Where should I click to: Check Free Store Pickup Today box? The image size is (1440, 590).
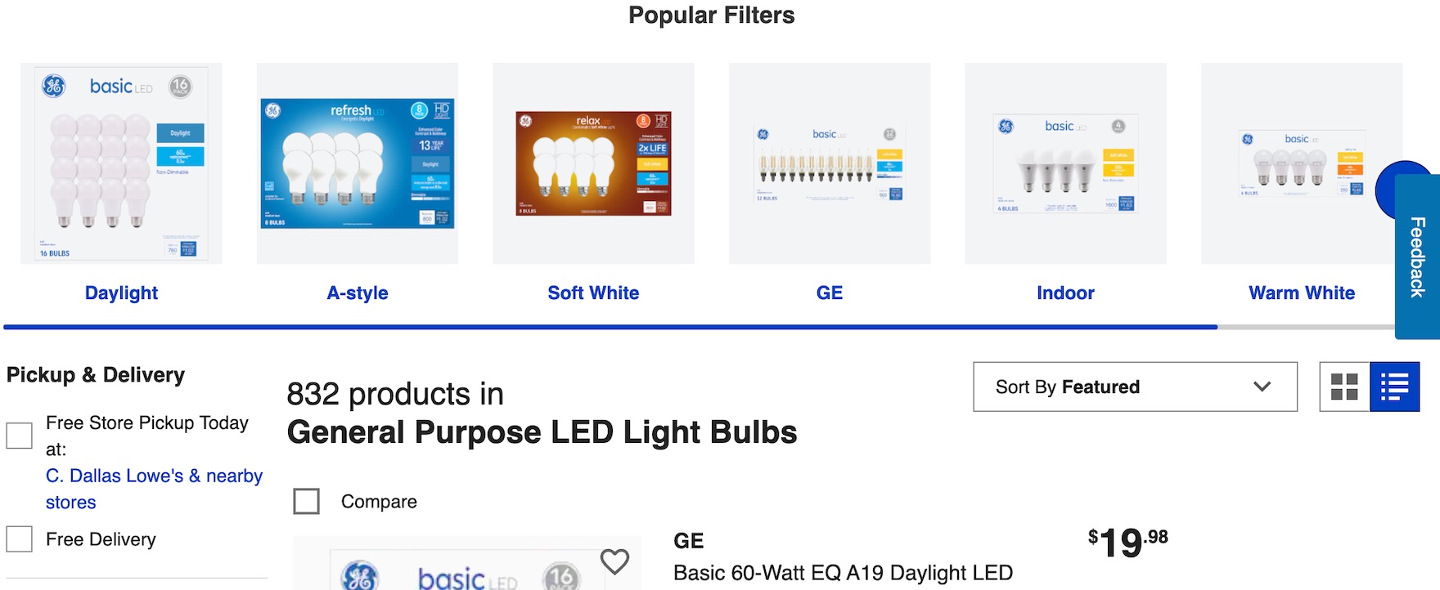pos(20,436)
